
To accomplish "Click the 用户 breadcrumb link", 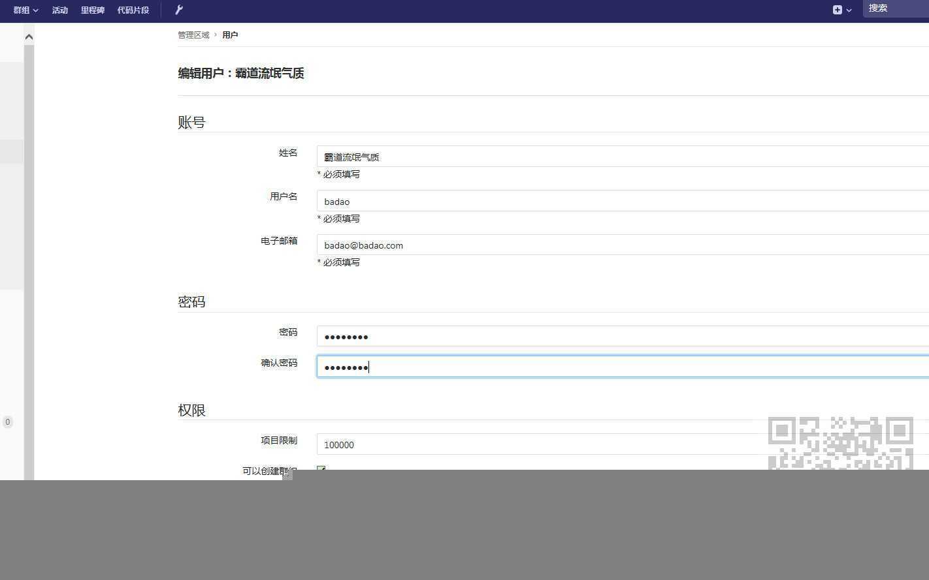I will click(230, 35).
